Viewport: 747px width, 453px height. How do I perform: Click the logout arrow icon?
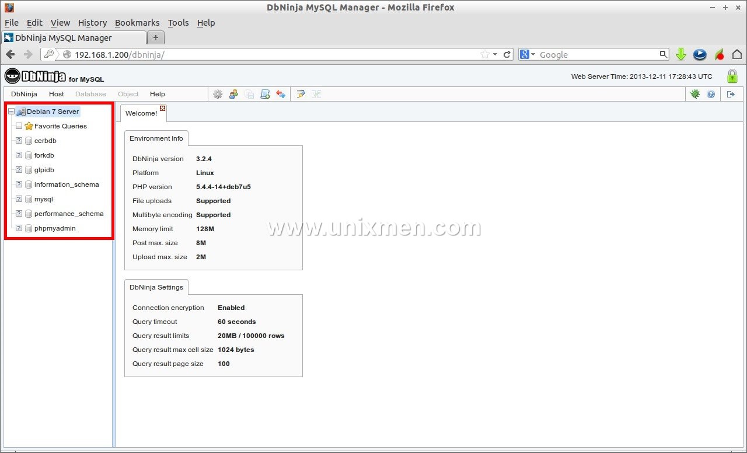coord(731,94)
